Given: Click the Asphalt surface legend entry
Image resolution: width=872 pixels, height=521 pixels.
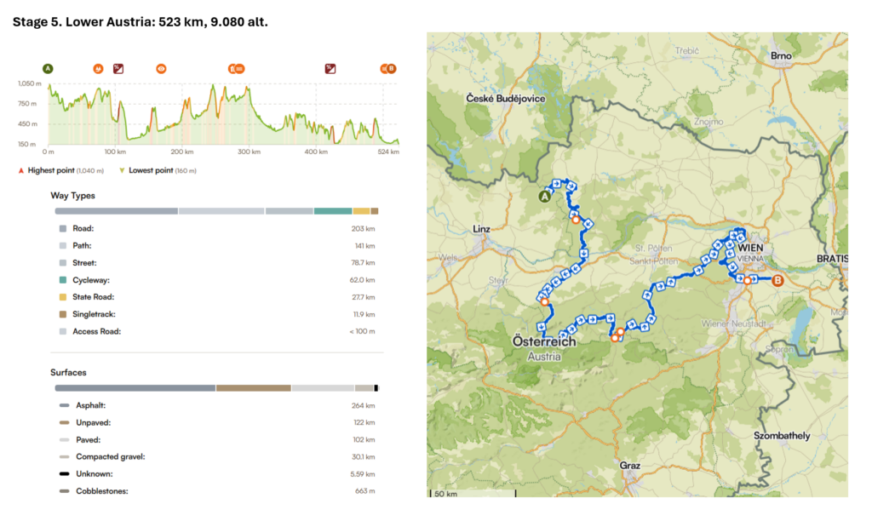Looking at the screenshot, I should click(x=89, y=405).
